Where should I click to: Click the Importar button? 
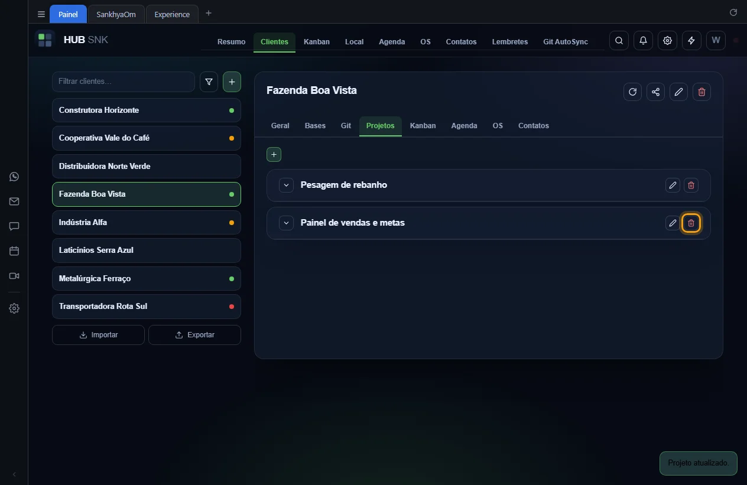point(98,335)
